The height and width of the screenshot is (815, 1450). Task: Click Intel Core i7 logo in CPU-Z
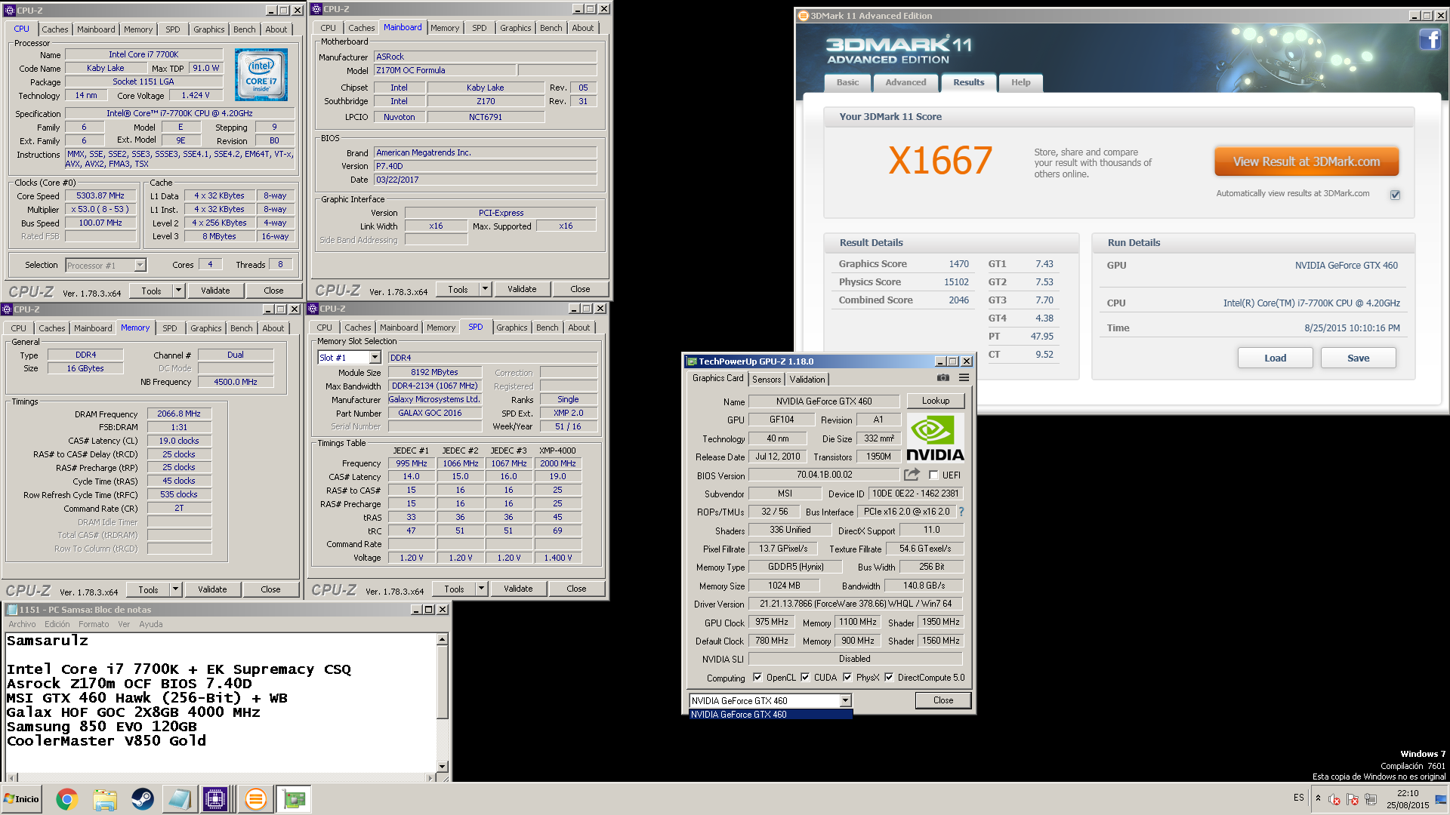[261, 75]
